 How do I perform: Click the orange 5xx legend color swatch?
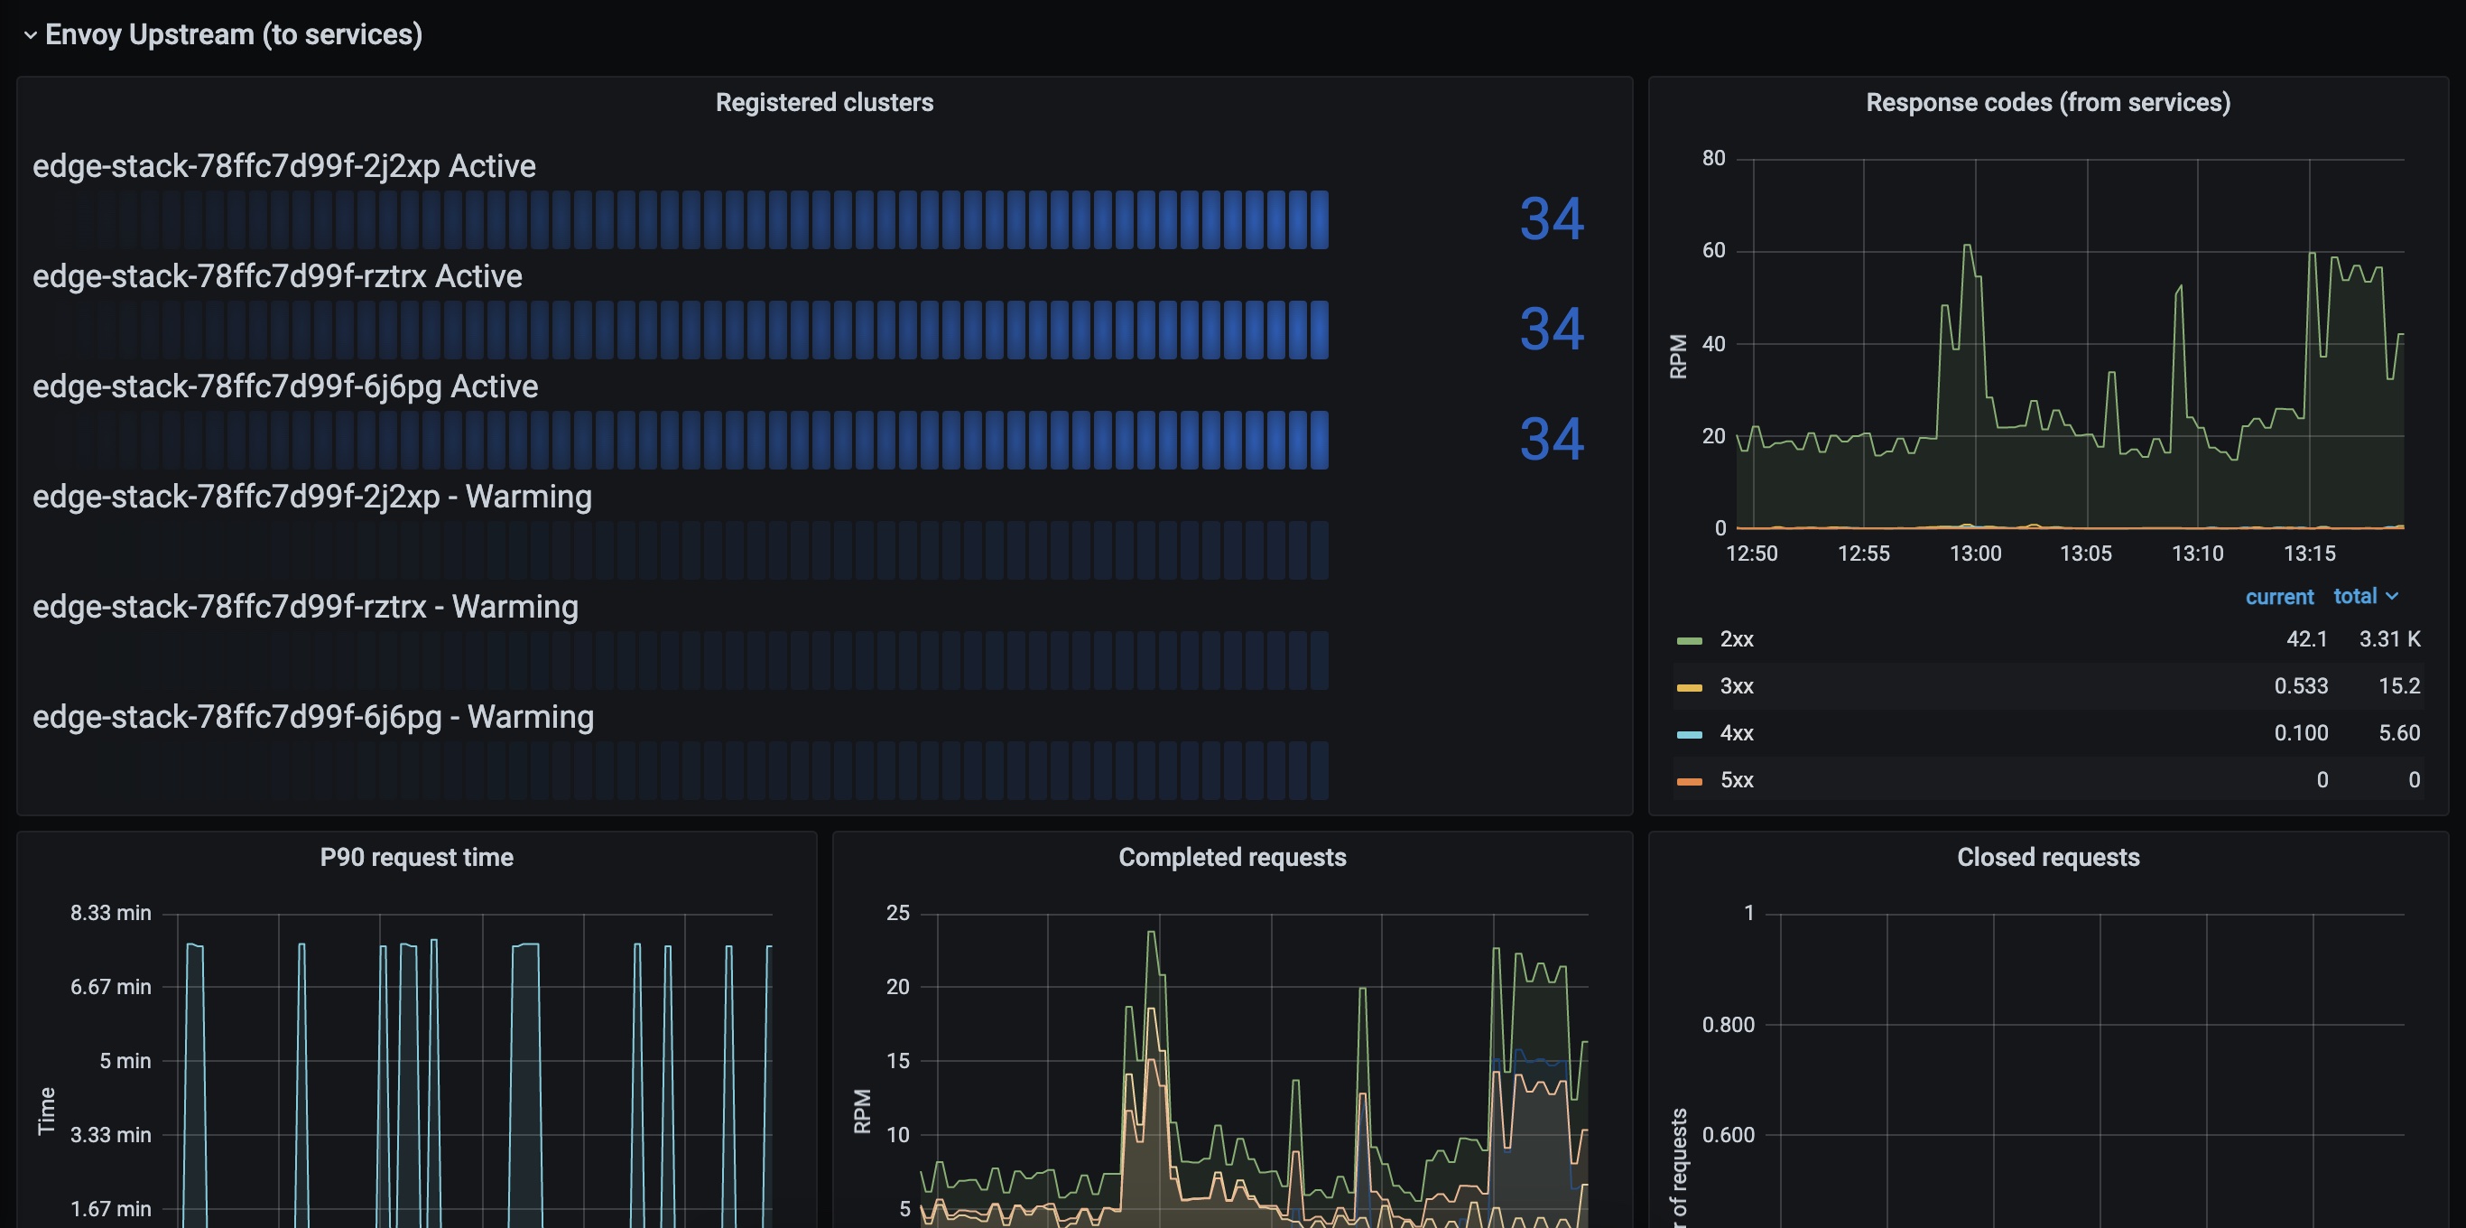click(1690, 781)
